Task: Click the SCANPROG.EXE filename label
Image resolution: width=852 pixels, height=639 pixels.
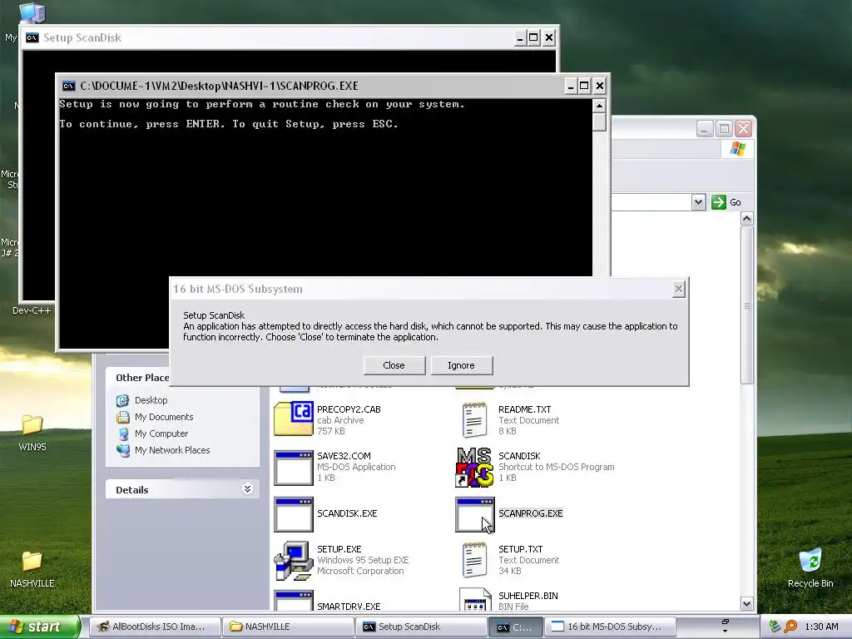Action: (530, 513)
